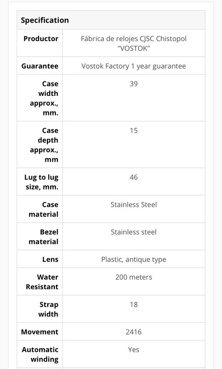Click the Bezel material Stainless steel value

click(134, 232)
